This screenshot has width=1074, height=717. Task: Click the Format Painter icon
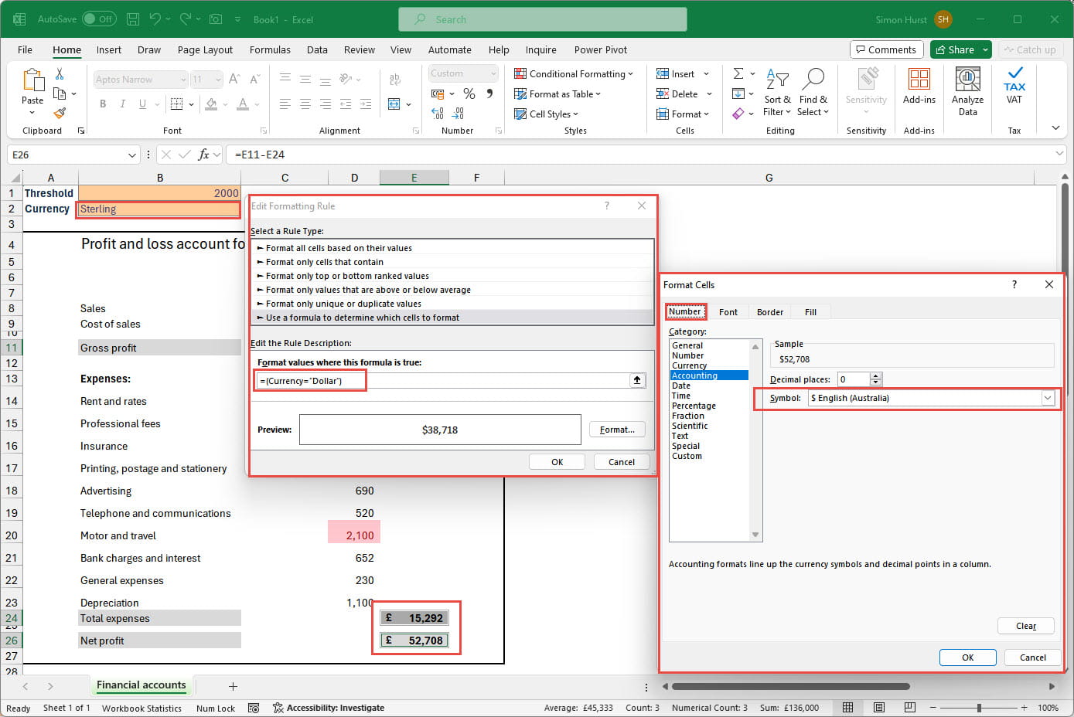click(60, 113)
